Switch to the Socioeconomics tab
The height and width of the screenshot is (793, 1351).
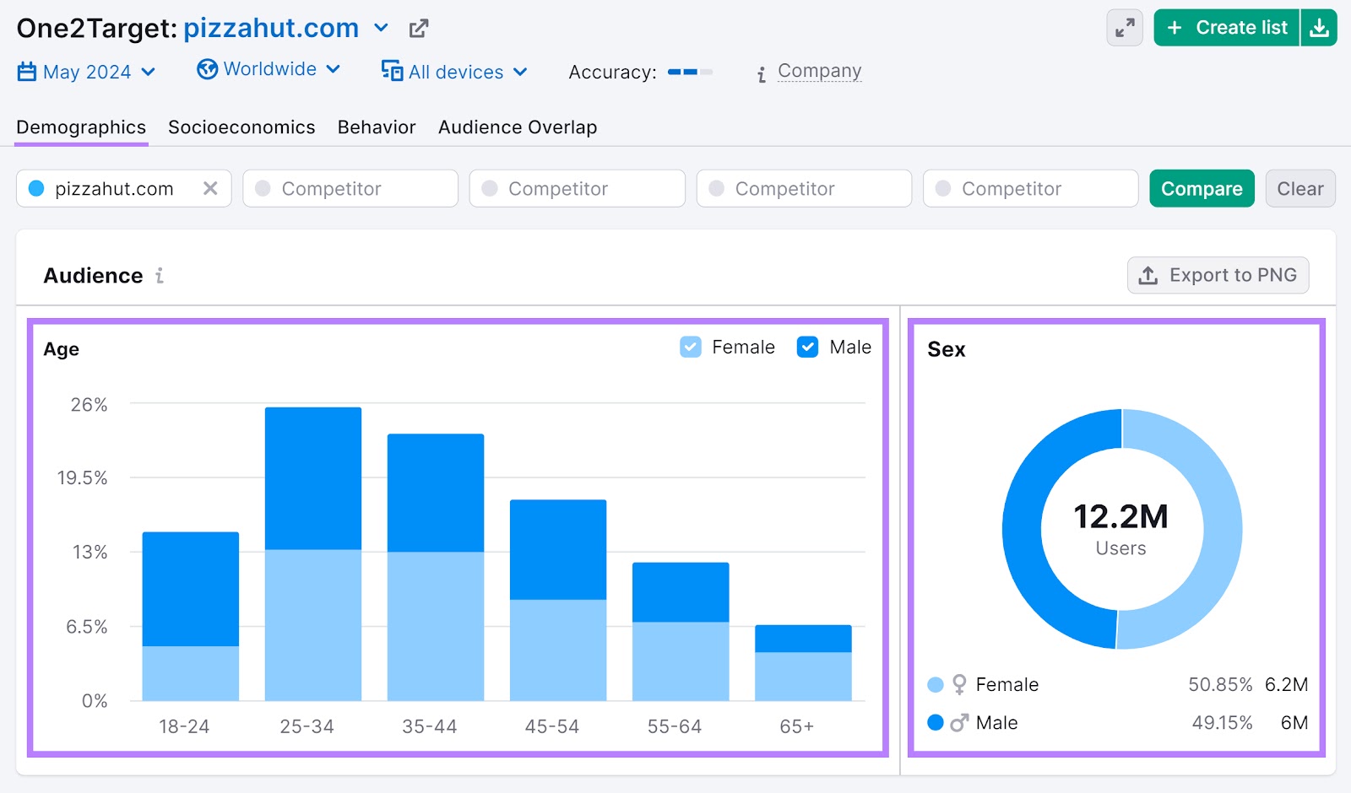241,127
